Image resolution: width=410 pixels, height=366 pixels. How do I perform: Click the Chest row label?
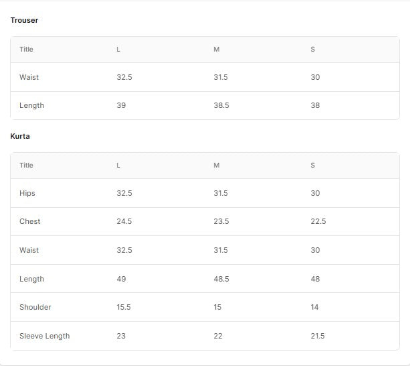(29, 222)
